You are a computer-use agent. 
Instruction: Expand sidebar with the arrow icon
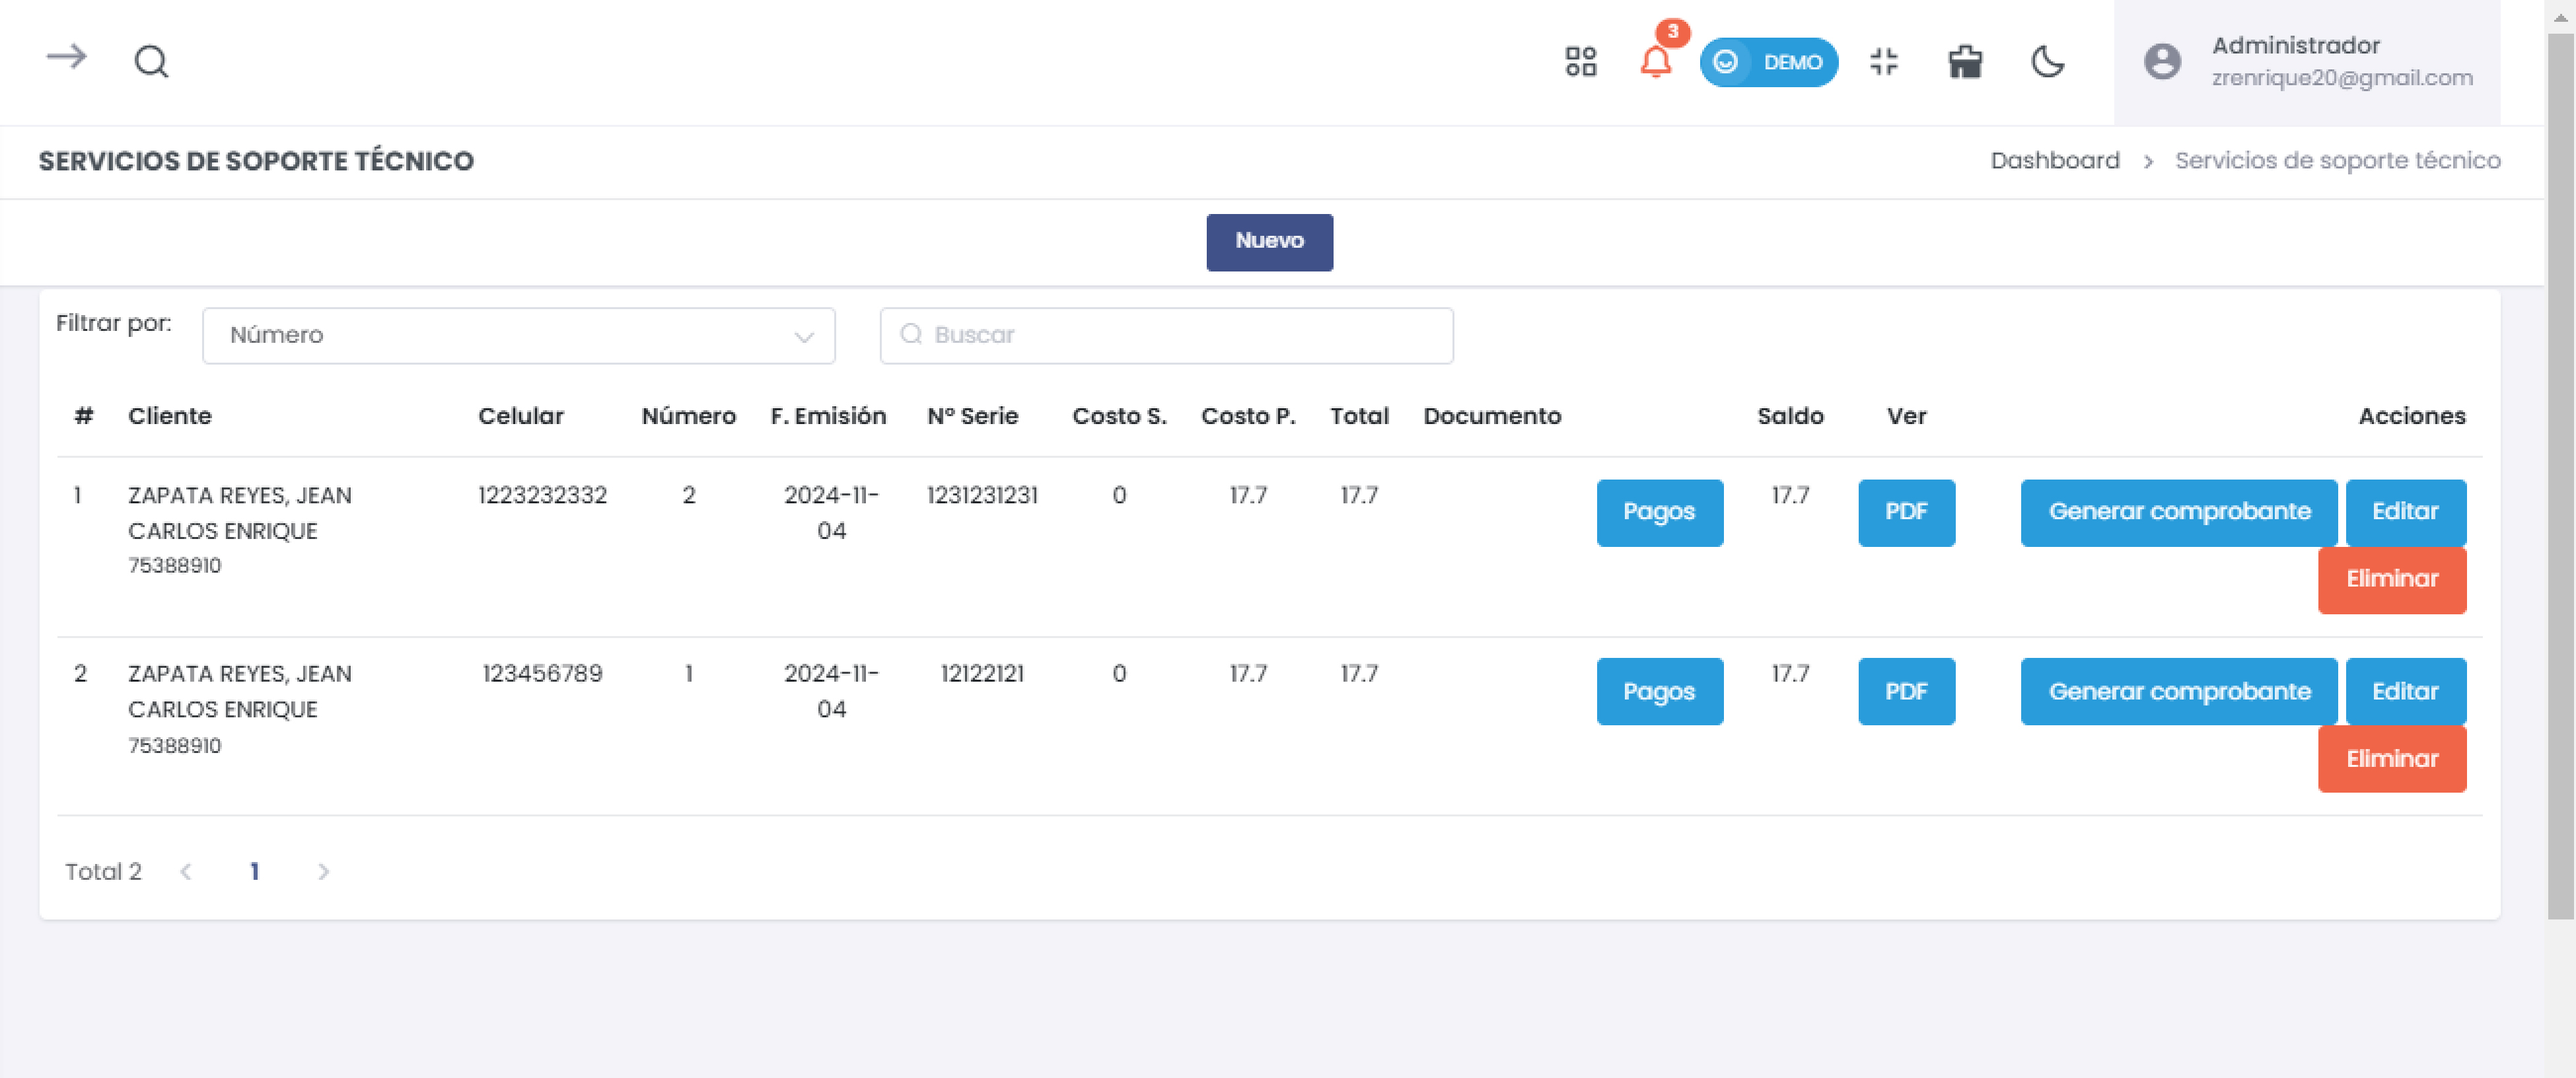(66, 58)
